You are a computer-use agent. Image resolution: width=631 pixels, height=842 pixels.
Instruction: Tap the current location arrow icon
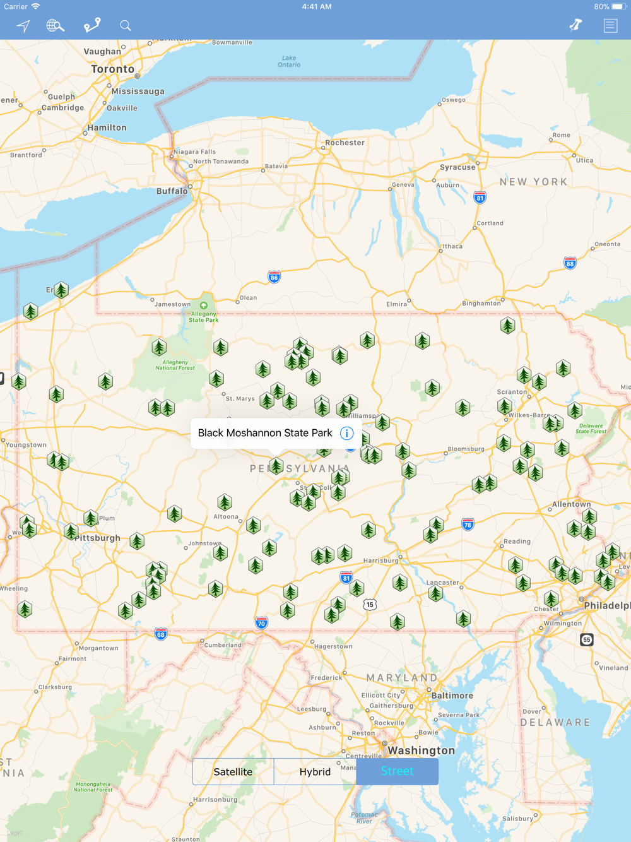(x=23, y=26)
